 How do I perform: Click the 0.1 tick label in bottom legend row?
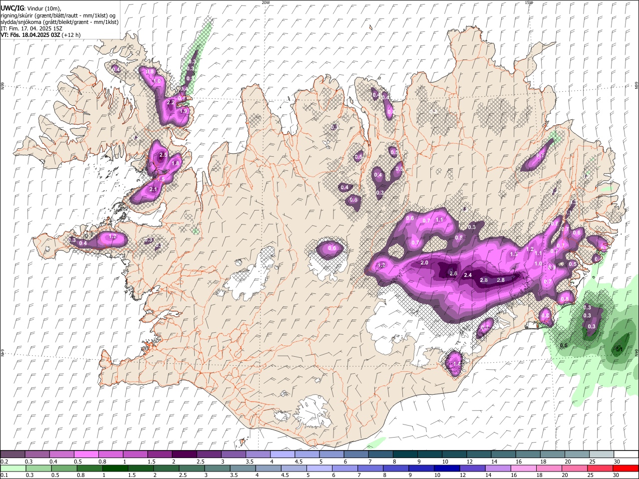[x=4, y=476]
